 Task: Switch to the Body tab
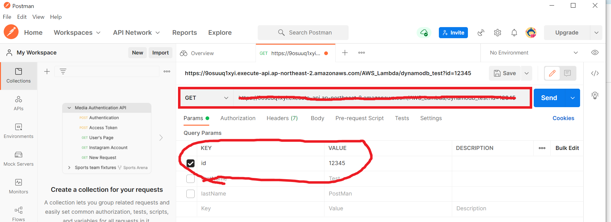[317, 118]
